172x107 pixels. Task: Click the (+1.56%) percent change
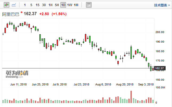59,14
